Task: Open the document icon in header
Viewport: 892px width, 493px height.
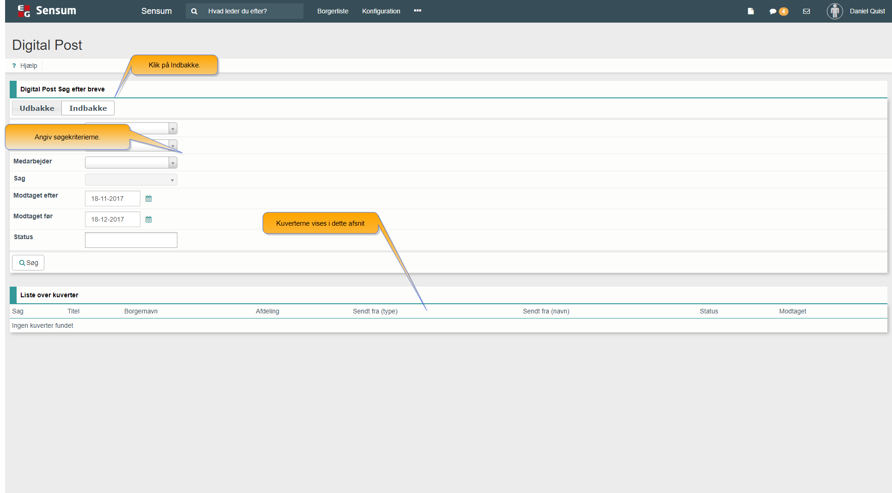Action: point(751,11)
